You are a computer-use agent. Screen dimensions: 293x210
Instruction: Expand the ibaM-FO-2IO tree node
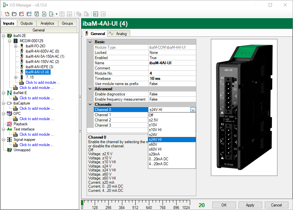(16, 46)
